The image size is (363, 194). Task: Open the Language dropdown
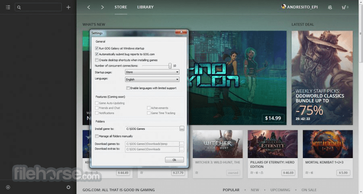[152, 79]
